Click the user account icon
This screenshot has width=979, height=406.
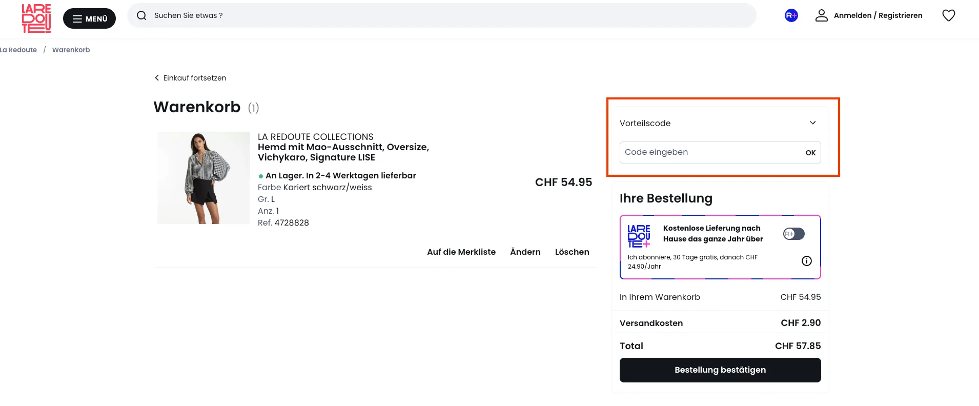tap(822, 15)
